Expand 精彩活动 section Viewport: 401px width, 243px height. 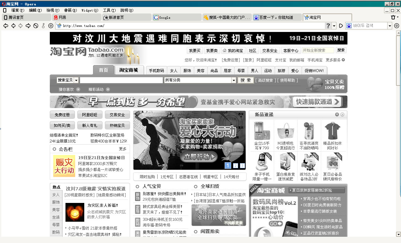[108, 90]
